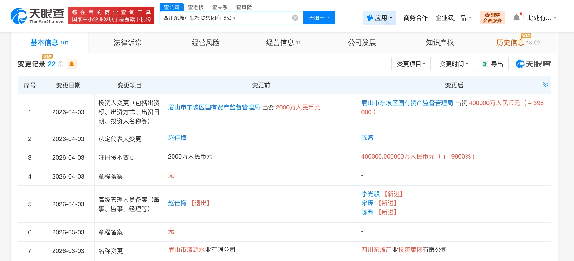Focus the company name search input field
Image resolution: width=574 pixels, height=261 pixels.
[x=225, y=18]
